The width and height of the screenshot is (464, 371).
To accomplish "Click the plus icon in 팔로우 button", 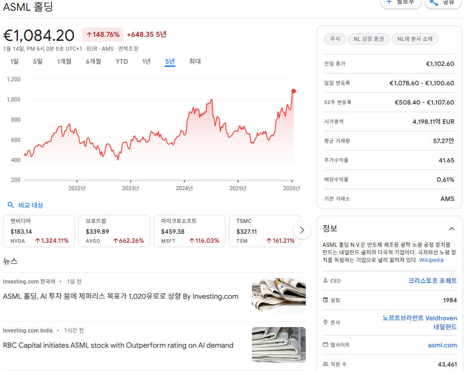I will click(x=389, y=2).
